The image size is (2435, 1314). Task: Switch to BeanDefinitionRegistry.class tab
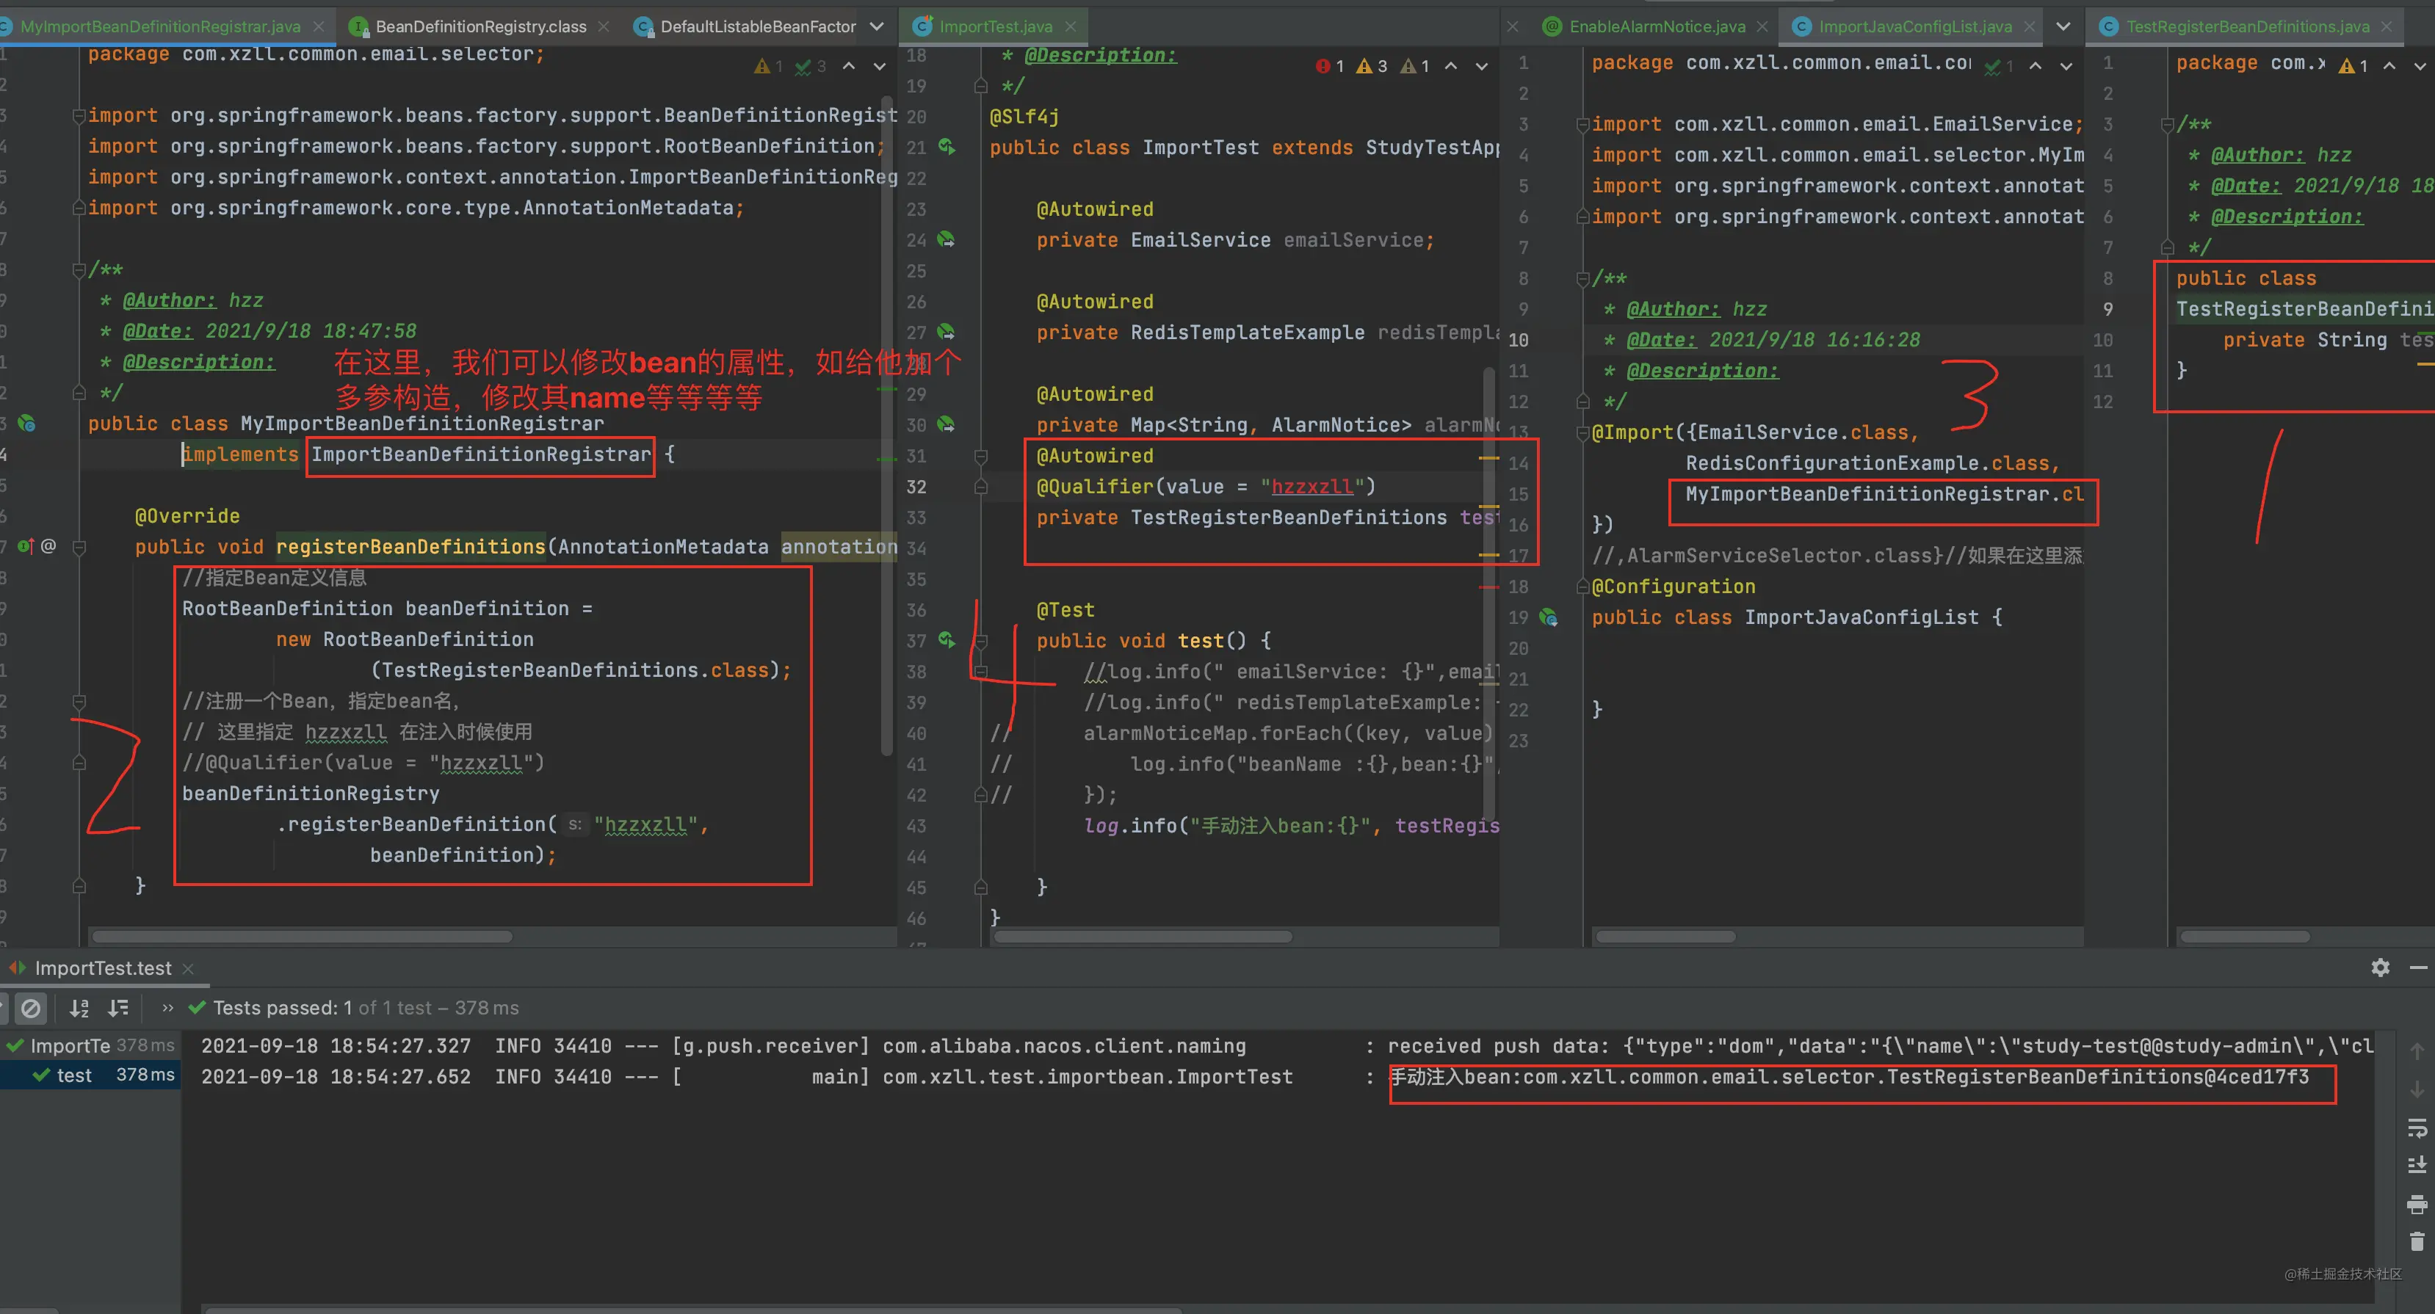coord(480,26)
